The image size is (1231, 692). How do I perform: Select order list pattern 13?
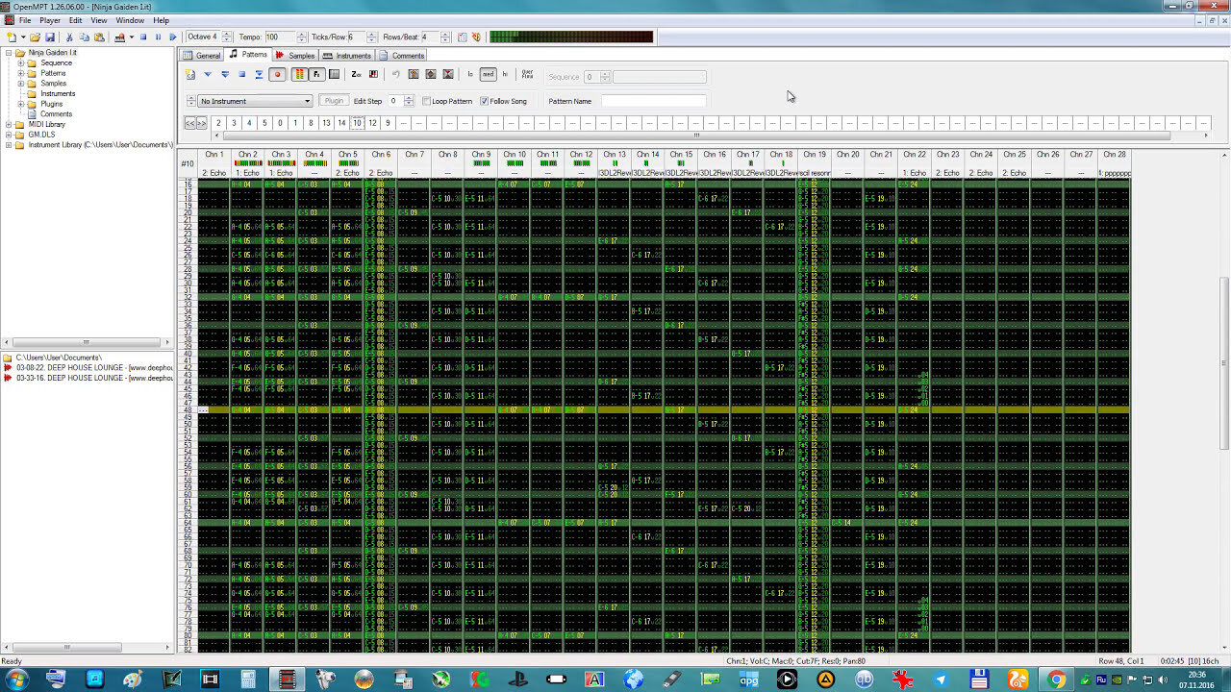tap(326, 123)
